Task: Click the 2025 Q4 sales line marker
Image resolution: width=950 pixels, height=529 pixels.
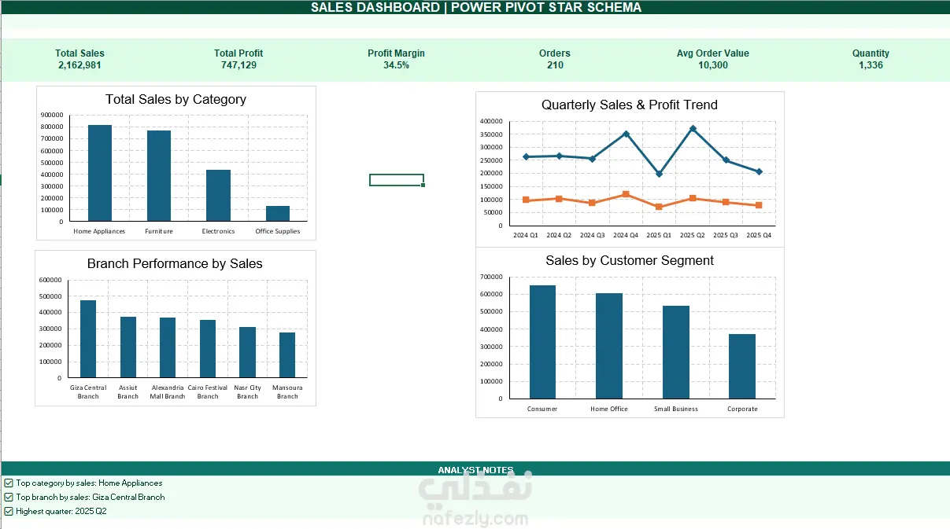Action: point(759,171)
